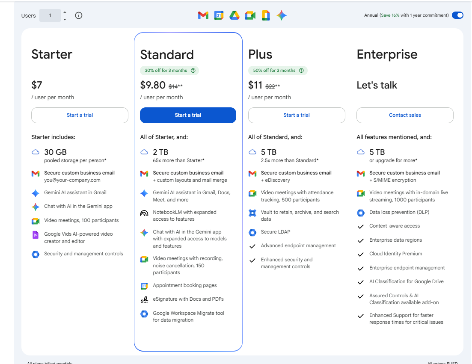
Task: Click the Google Meet icon in the top row
Action: click(250, 15)
